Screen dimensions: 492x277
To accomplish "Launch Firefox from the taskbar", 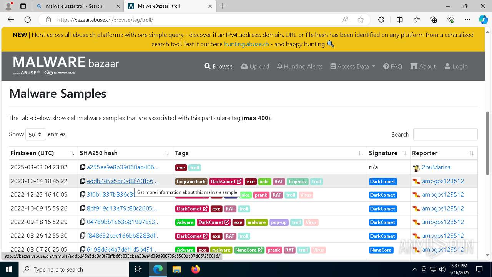I will click(195, 269).
